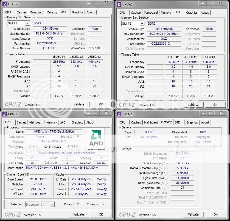Open Graphics tab in Slot #2 window
Screen dimensions: 230x221
click(x=192, y=13)
